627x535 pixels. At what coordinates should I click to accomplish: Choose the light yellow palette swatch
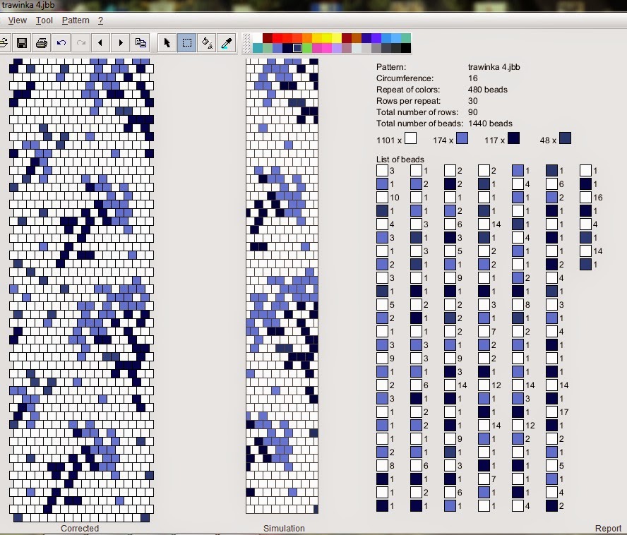[x=337, y=38]
